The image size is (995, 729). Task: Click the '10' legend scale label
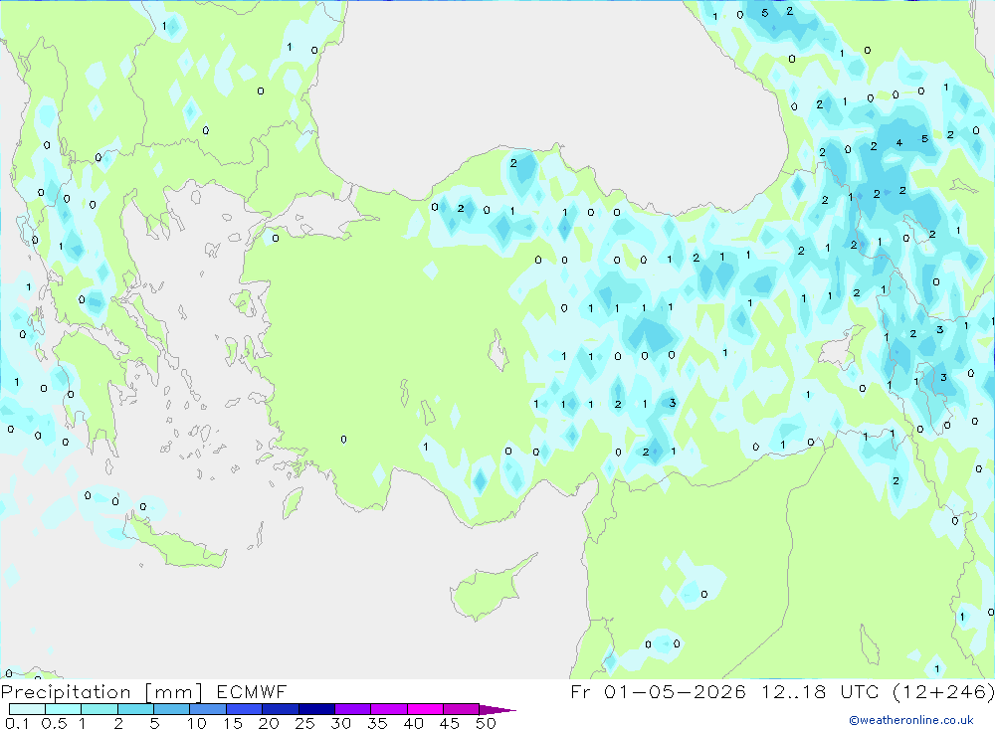pos(197,723)
